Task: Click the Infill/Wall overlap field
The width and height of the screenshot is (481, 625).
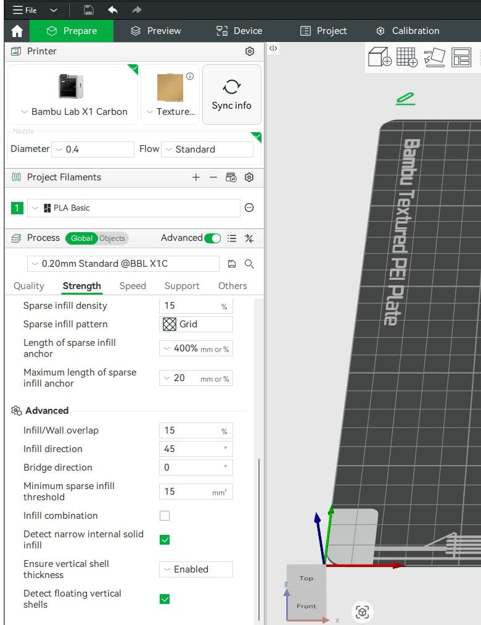Action: (195, 431)
